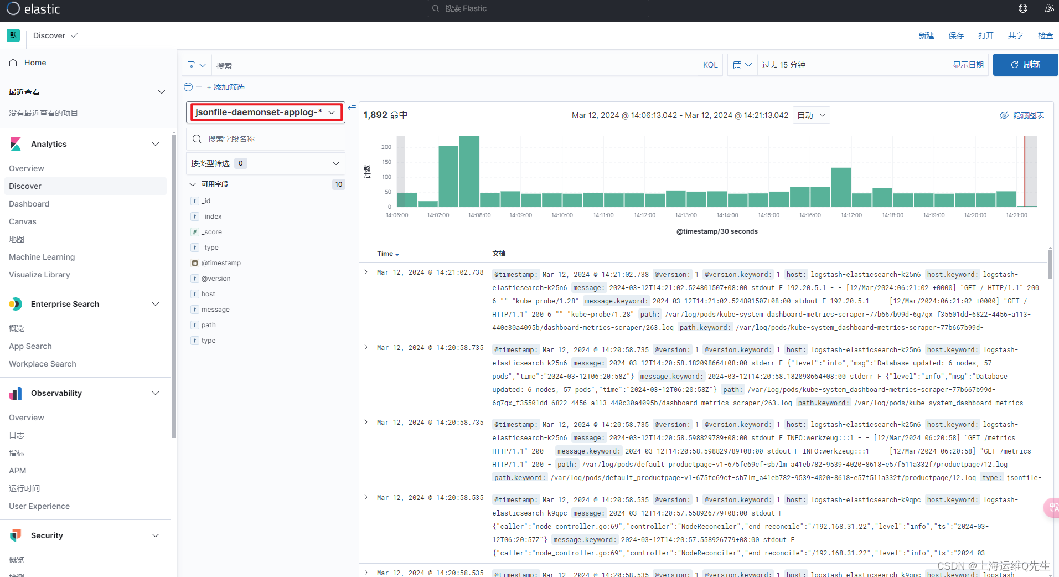Image resolution: width=1059 pixels, height=577 pixels.
Task: Click the 搜索字段名称 field search input
Action: (x=266, y=139)
